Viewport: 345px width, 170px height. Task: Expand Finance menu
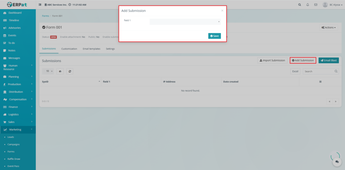18,107
